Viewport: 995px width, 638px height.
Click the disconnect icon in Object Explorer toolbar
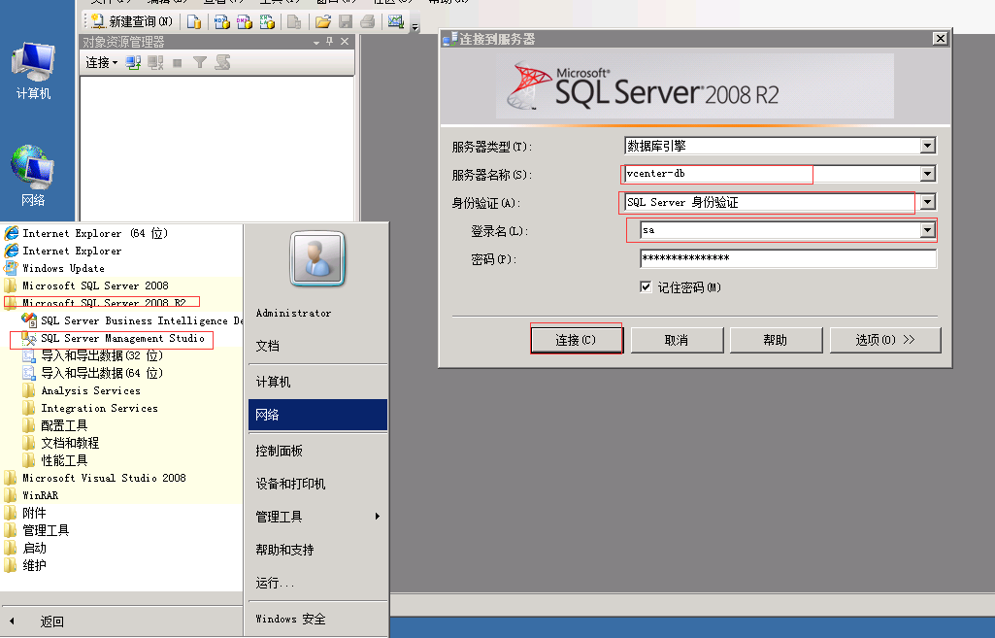coord(155,62)
